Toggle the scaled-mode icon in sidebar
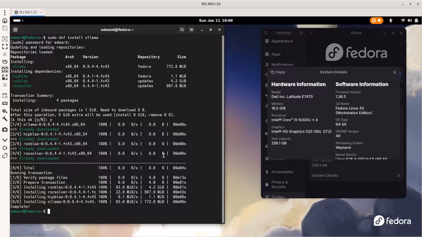 point(5,70)
